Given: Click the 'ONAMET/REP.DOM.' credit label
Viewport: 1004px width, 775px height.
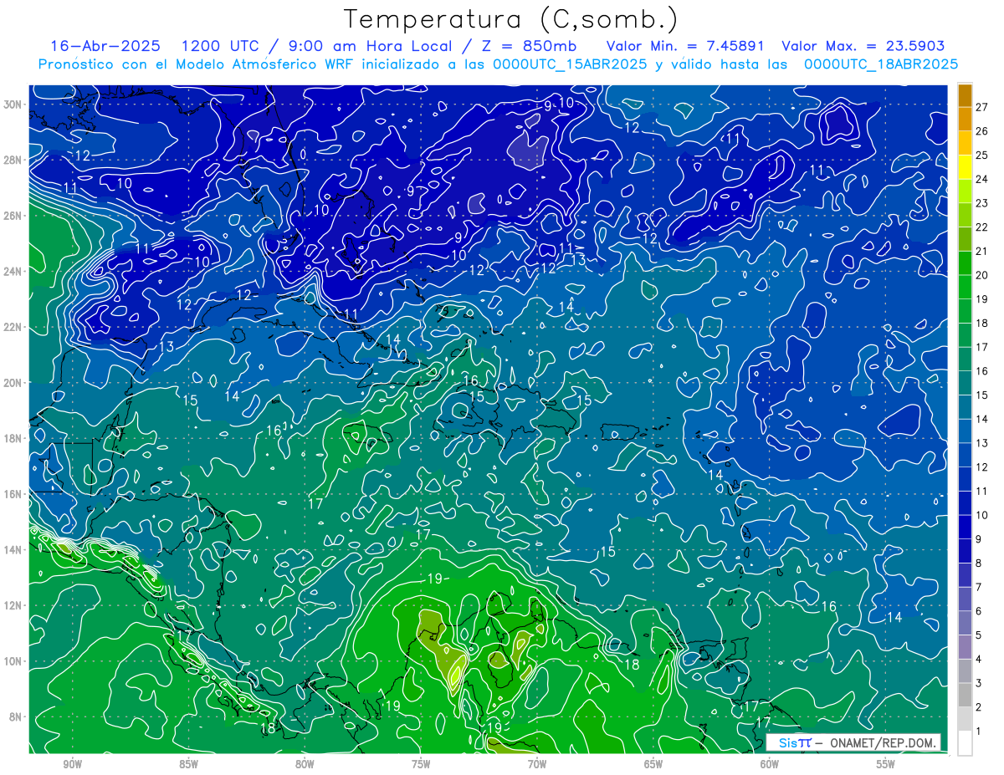Looking at the screenshot, I should [883, 742].
